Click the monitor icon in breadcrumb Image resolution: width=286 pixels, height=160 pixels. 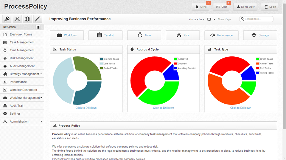coord(209,19)
